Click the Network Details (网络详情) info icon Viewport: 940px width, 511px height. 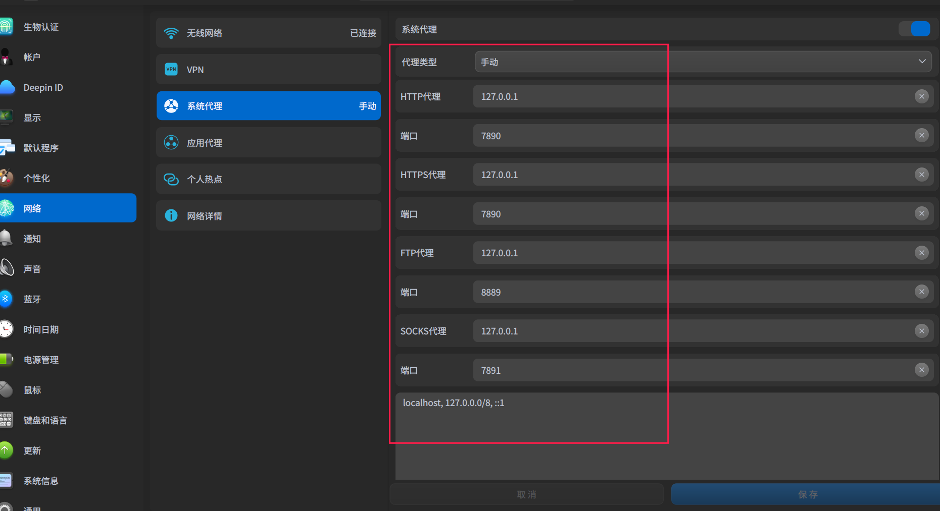tap(171, 216)
